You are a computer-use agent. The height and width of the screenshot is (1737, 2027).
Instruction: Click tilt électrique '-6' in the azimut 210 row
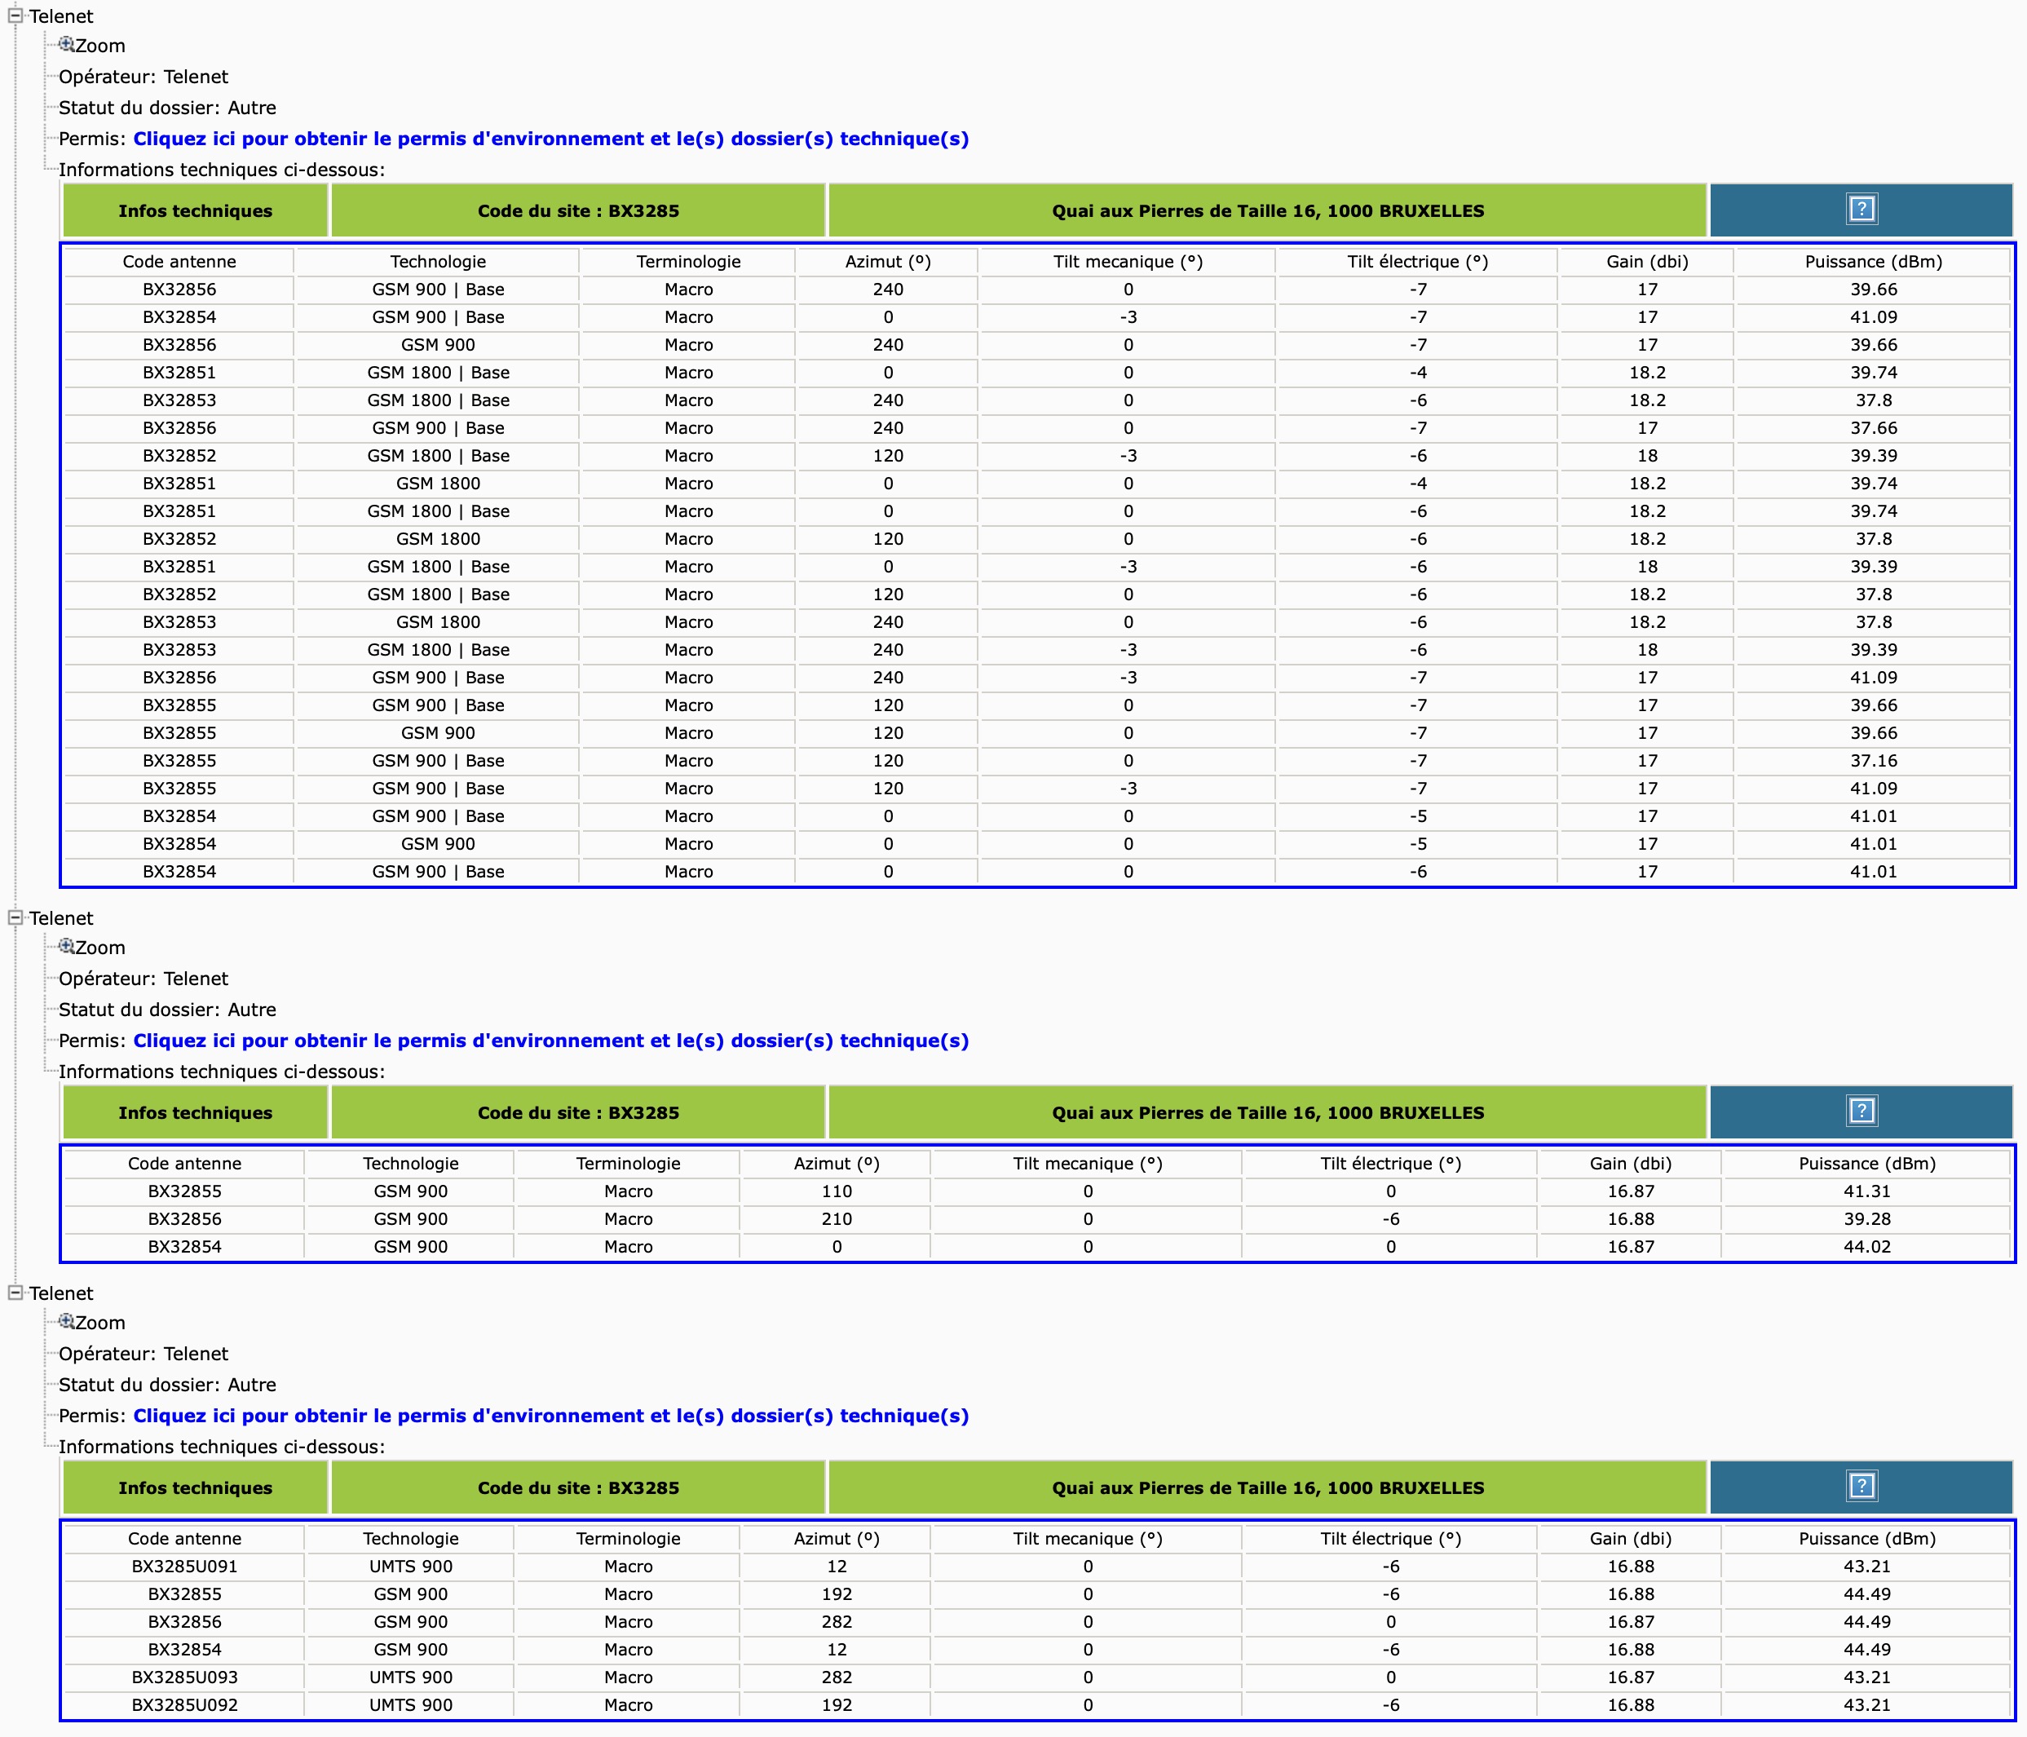coord(1390,1219)
